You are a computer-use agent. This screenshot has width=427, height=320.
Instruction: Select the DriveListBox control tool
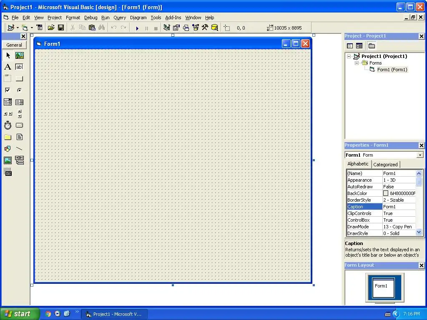pyautogui.click(x=19, y=125)
